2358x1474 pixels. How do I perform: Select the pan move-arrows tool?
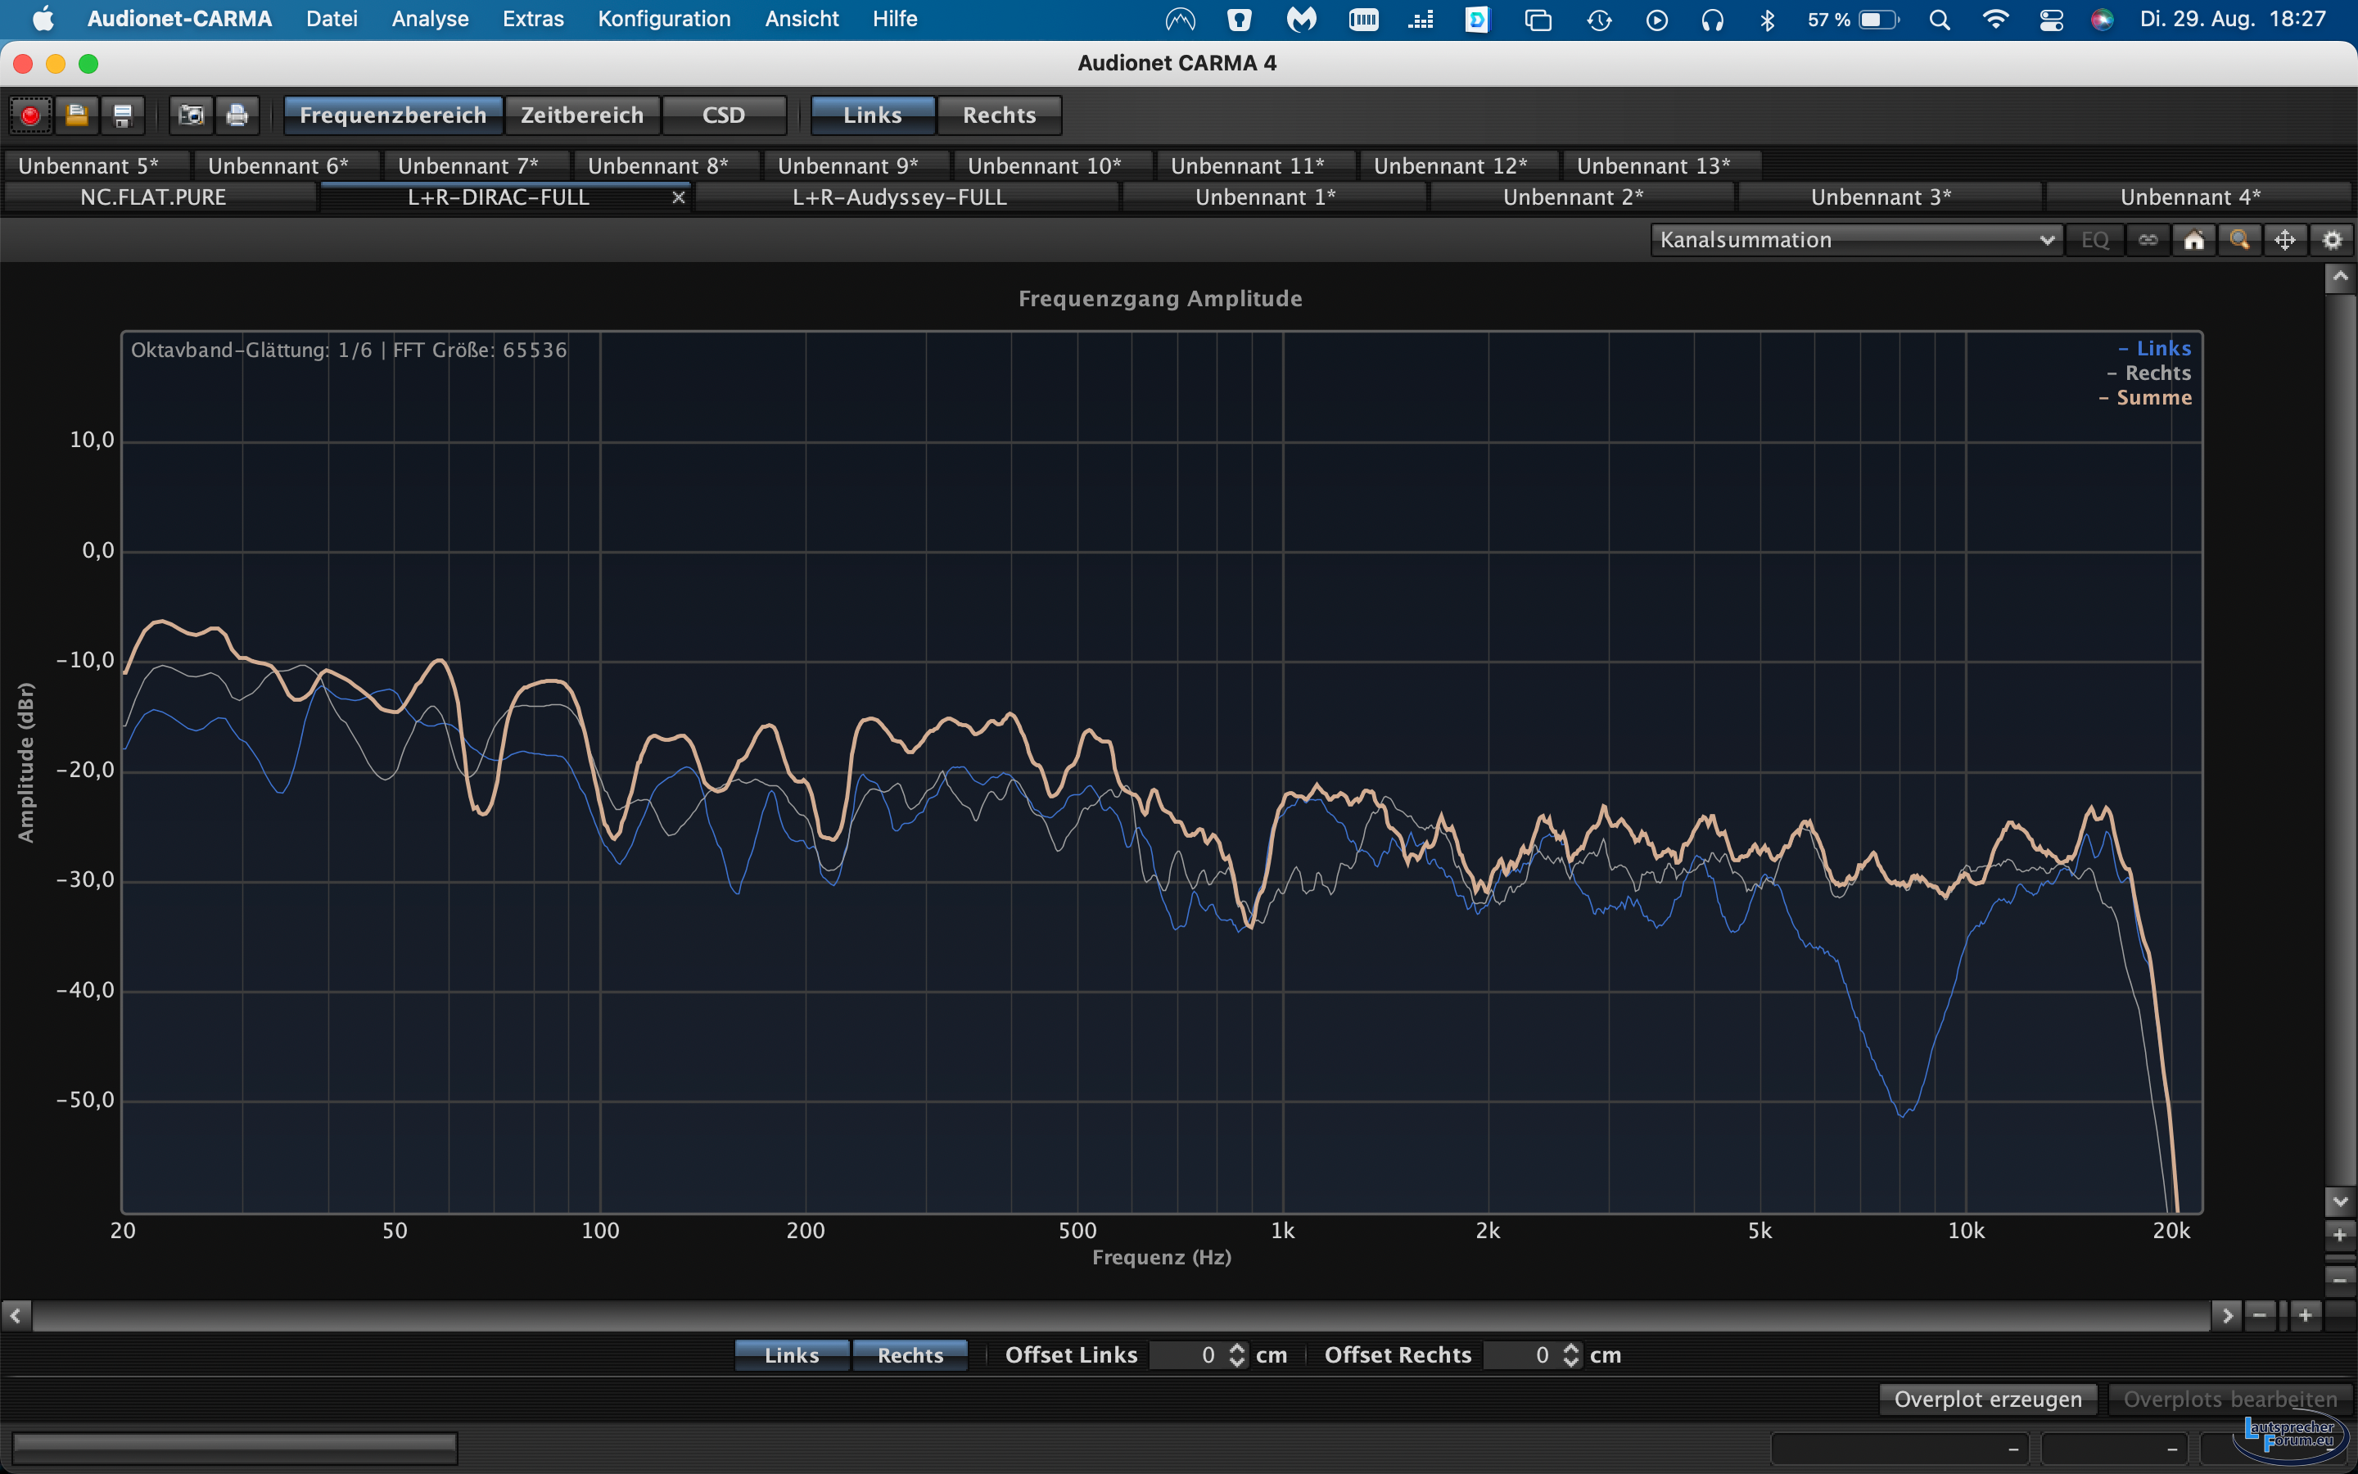(2285, 240)
